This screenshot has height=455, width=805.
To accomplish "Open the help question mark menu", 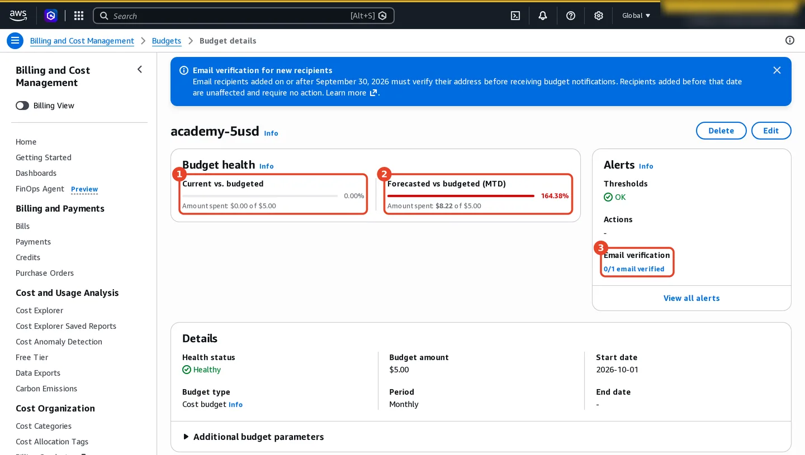I will (571, 16).
